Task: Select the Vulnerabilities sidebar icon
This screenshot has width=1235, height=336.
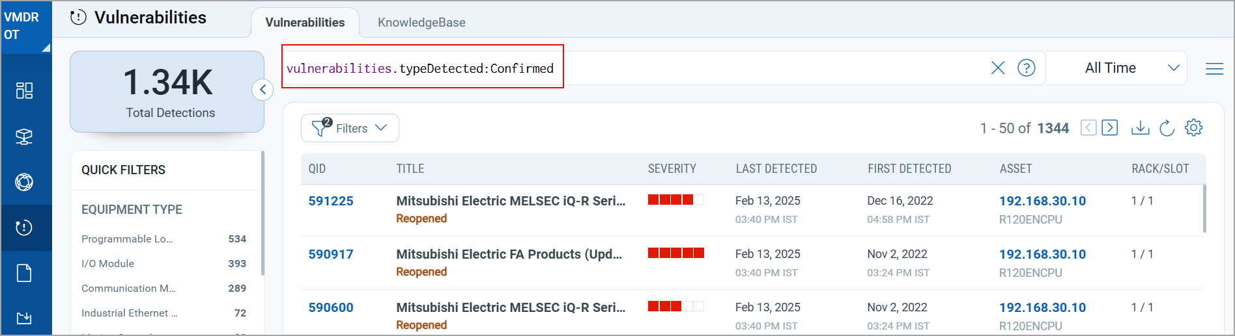Action: 24,227
